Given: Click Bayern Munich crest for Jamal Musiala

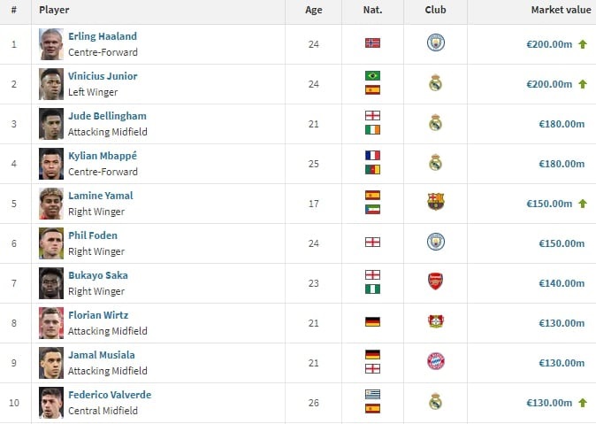Looking at the screenshot, I should pyautogui.click(x=436, y=361).
